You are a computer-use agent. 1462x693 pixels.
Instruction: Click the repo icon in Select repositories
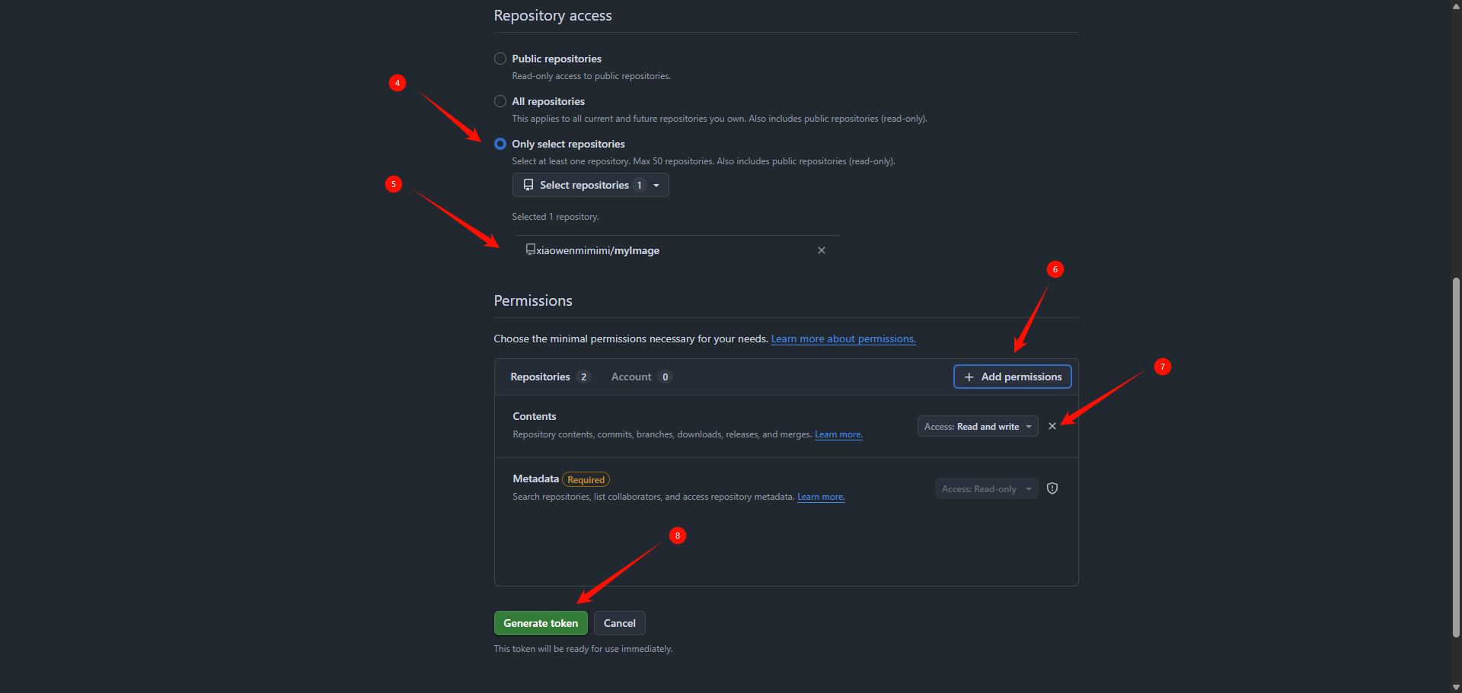[x=528, y=185]
